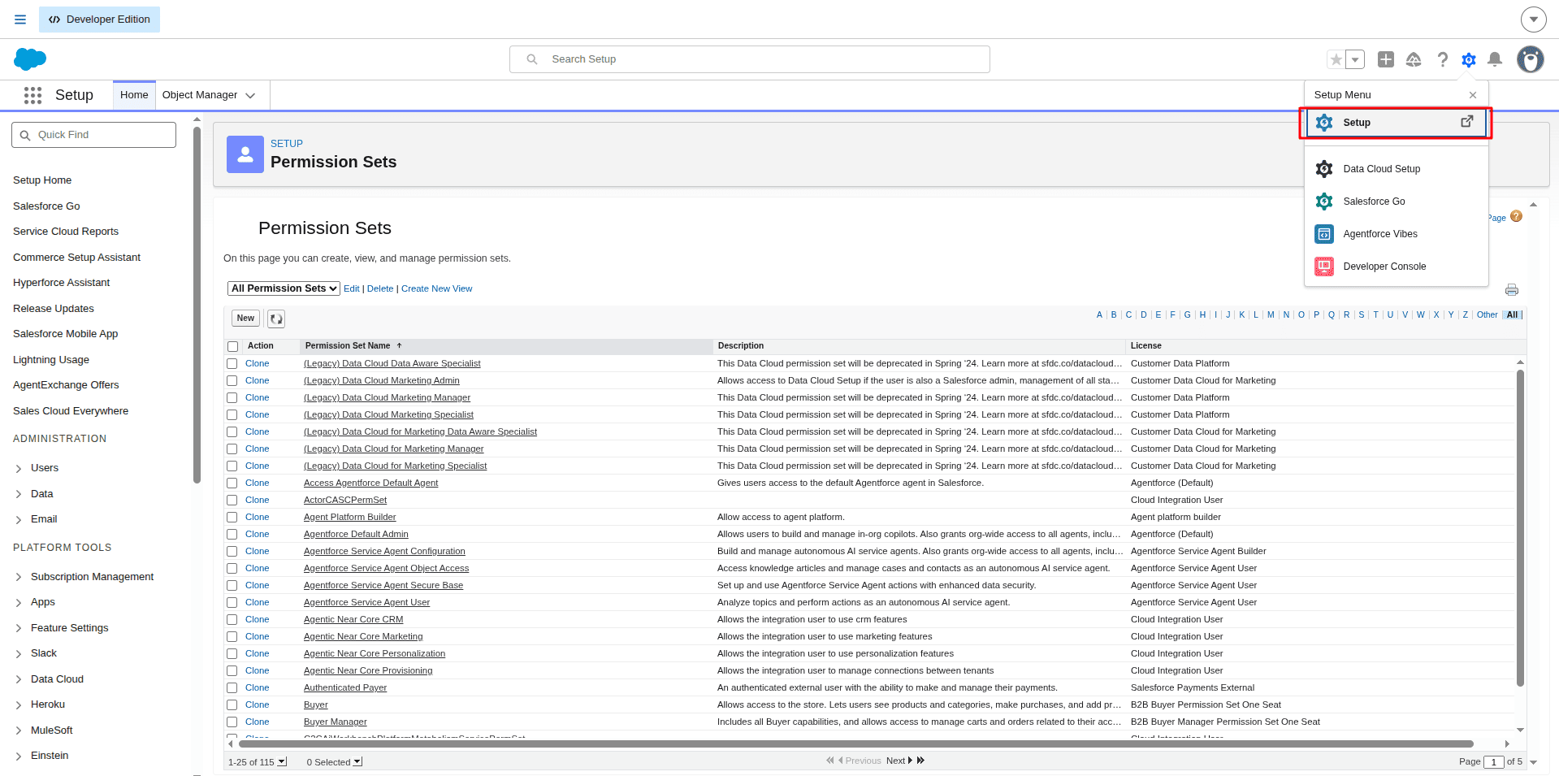The height and width of the screenshot is (776, 1559).
Task: Check the Agent Platform Builder row checkbox
Action: click(x=232, y=518)
